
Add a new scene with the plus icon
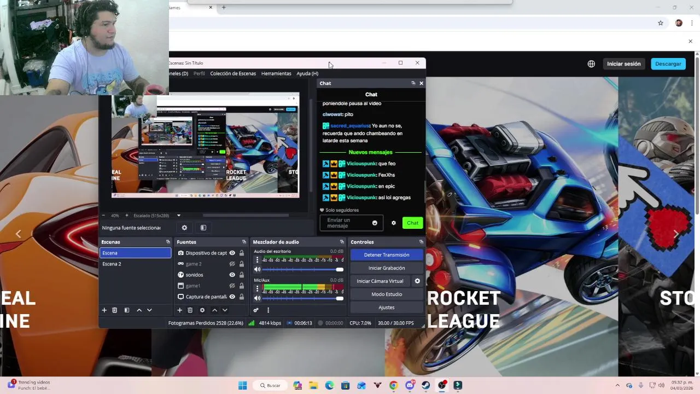point(104,310)
